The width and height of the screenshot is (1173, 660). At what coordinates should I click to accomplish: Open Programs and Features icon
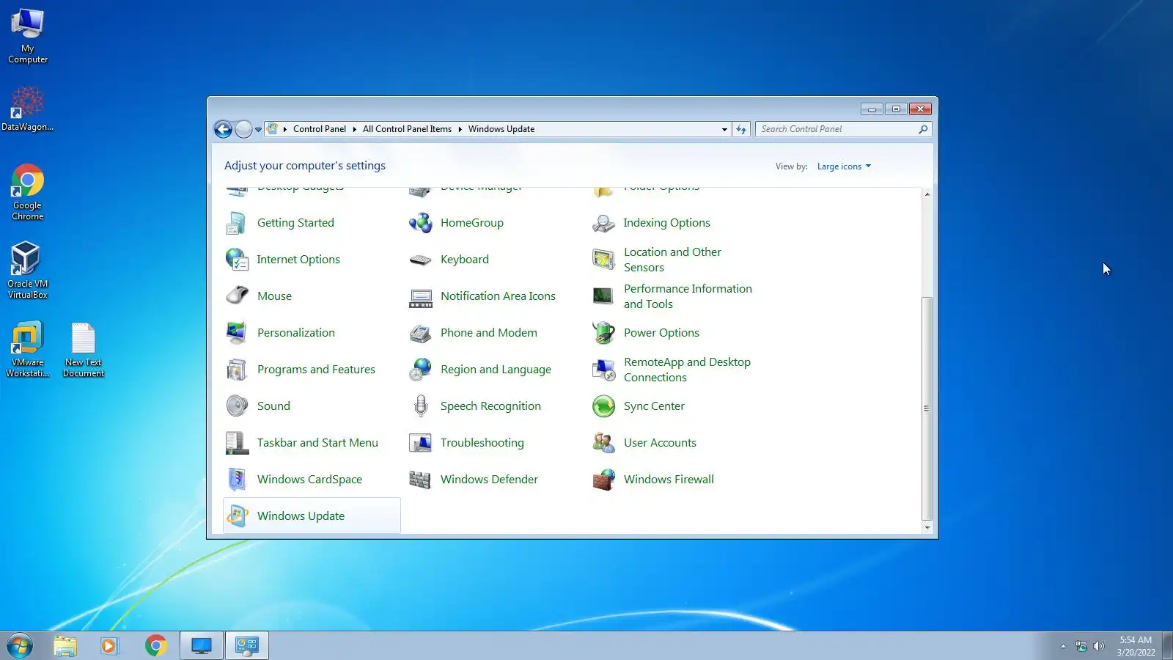236,370
